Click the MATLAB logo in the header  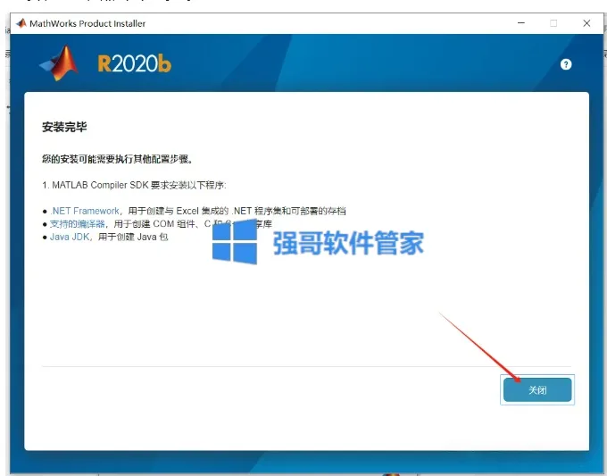click(x=59, y=63)
